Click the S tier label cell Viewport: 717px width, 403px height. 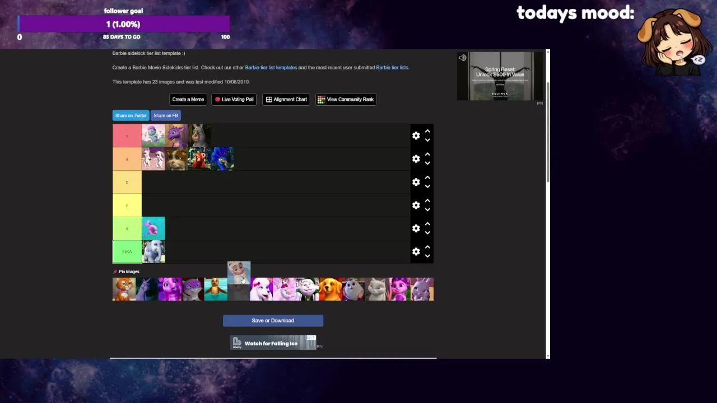pyautogui.click(x=127, y=135)
